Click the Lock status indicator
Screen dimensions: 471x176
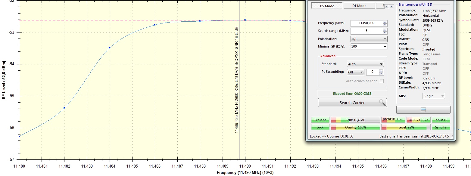(x=320, y=127)
